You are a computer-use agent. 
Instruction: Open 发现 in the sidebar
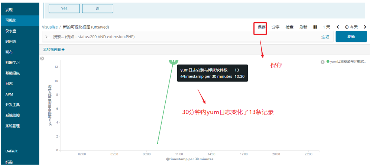(9, 10)
